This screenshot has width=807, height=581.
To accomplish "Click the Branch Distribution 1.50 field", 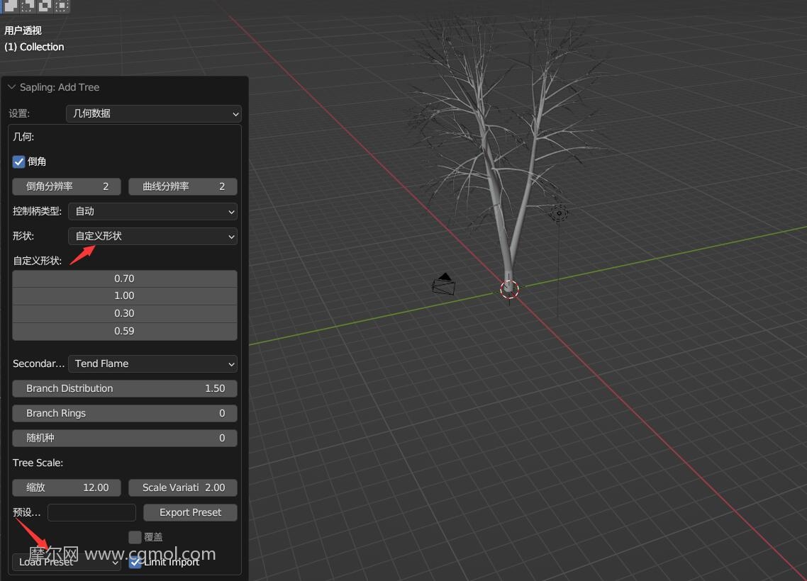I will (125, 389).
